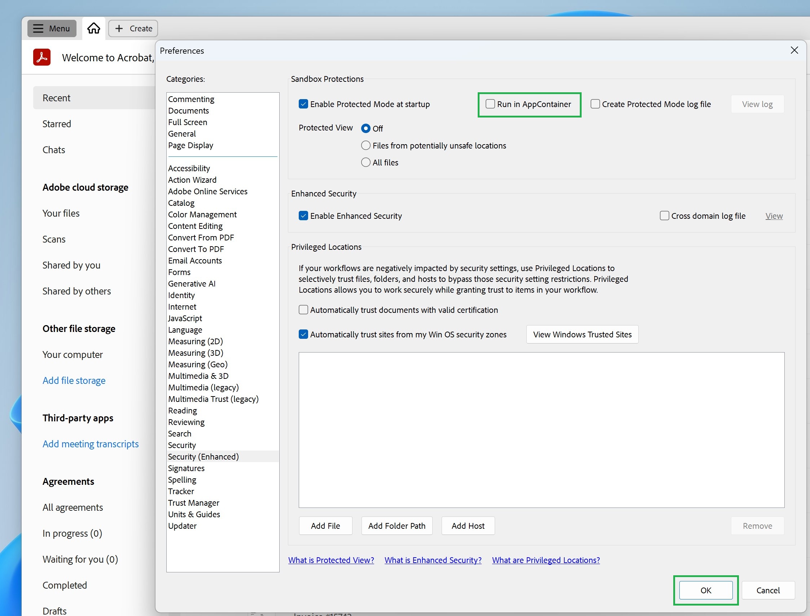Go to the Home icon tab
810x616 pixels.
click(x=93, y=28)
